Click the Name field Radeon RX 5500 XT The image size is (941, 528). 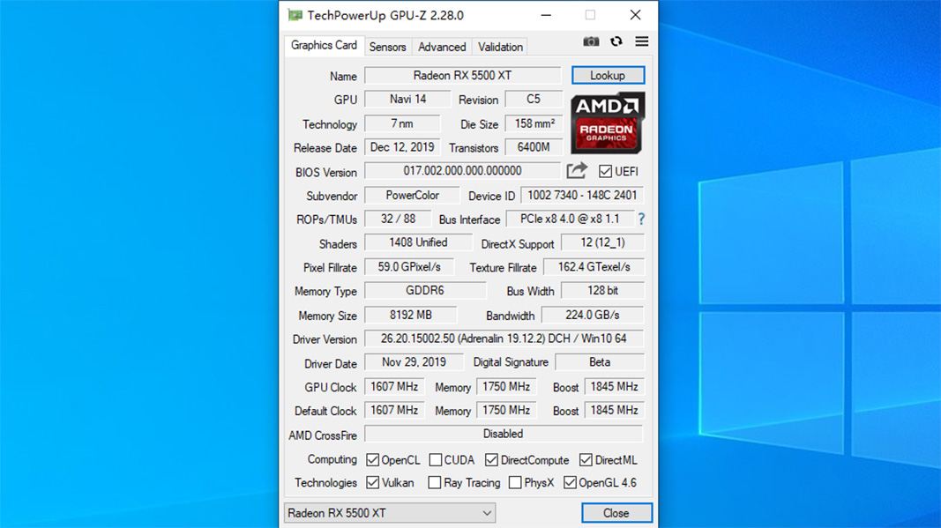[463, 76]
